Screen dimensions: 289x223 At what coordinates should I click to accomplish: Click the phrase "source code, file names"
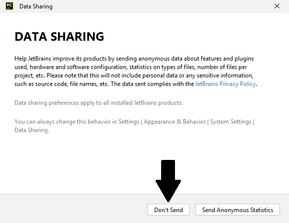point(66,84)
